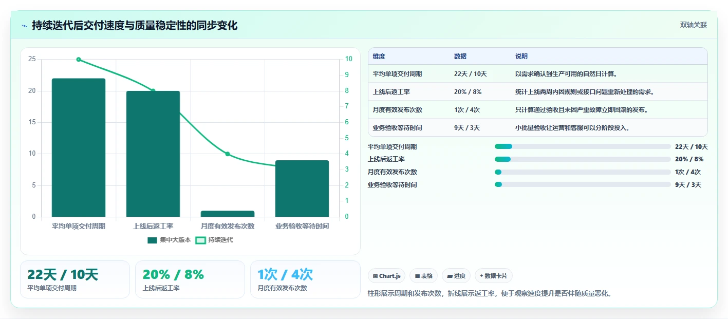The width and height of the screenshot is (728, 319).
Task: Click the 22天 / 10天 value beside progress bar
Action: pyautogui.click(x=692, y=146)
